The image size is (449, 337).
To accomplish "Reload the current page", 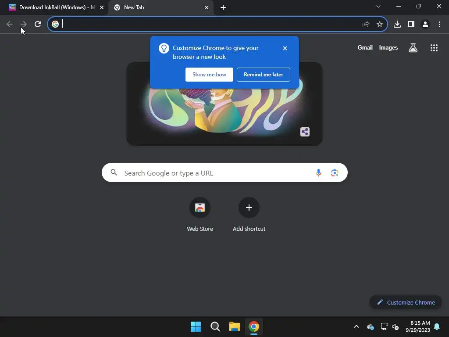I will [x=38, y=24].
